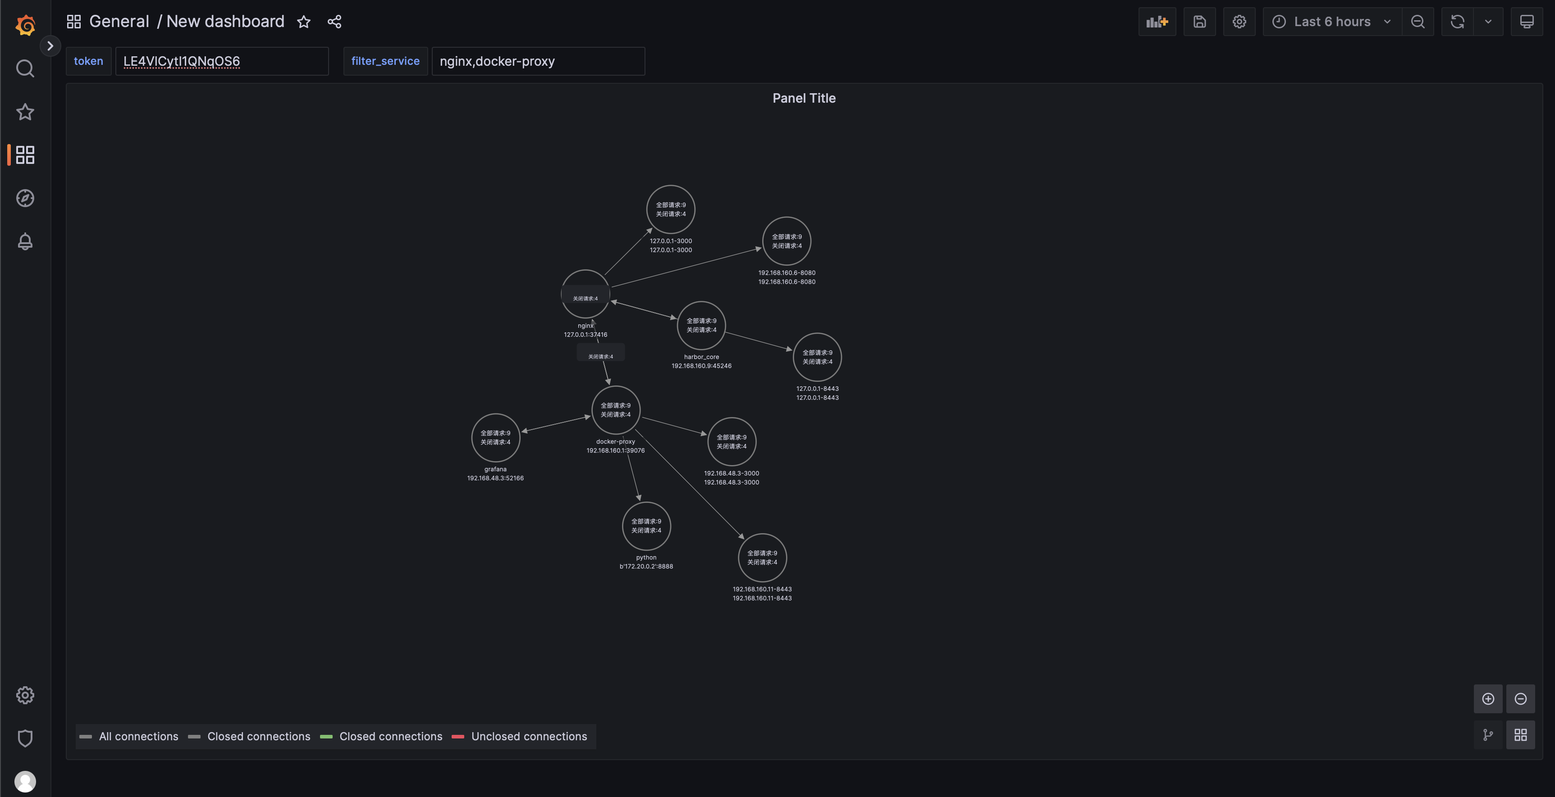The height and width of the screenshot is (797, 1555).
Task: Switch to graph layout view
Action: 1488,734
